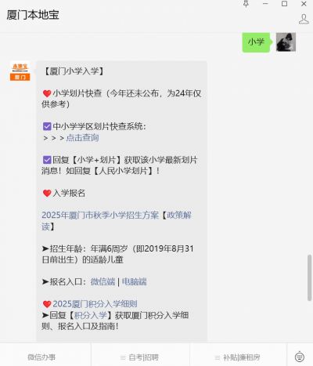The height and width of the screenshot is (366, 313).
Task: Open the account profile icon
Action: click(x=304, y=20)
